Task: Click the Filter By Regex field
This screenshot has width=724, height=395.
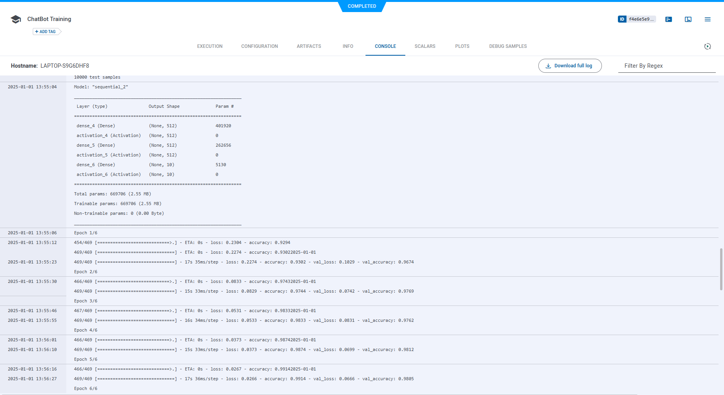Action: (x=663, y=66)
